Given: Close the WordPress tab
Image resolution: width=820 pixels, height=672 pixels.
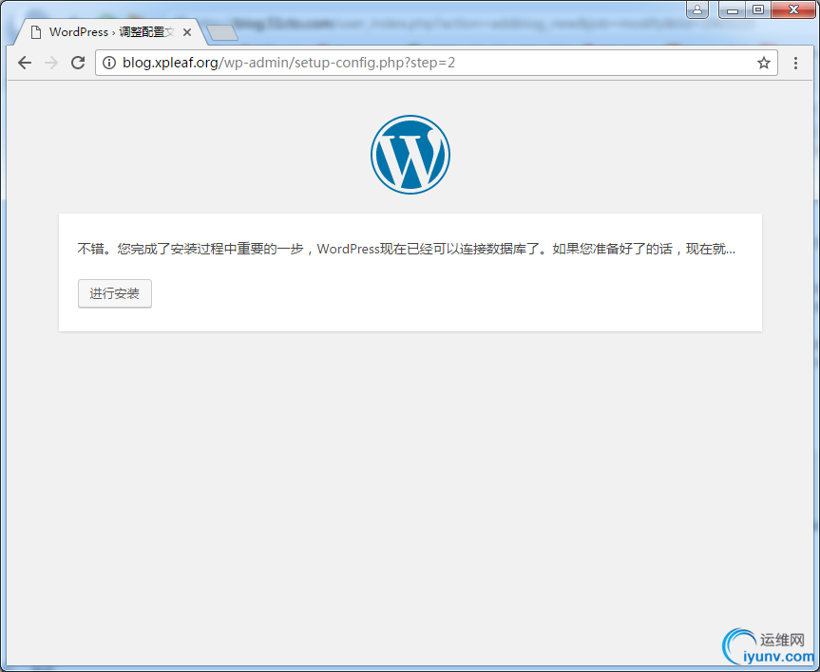Looking at the screenshot, I should (186, 32).
